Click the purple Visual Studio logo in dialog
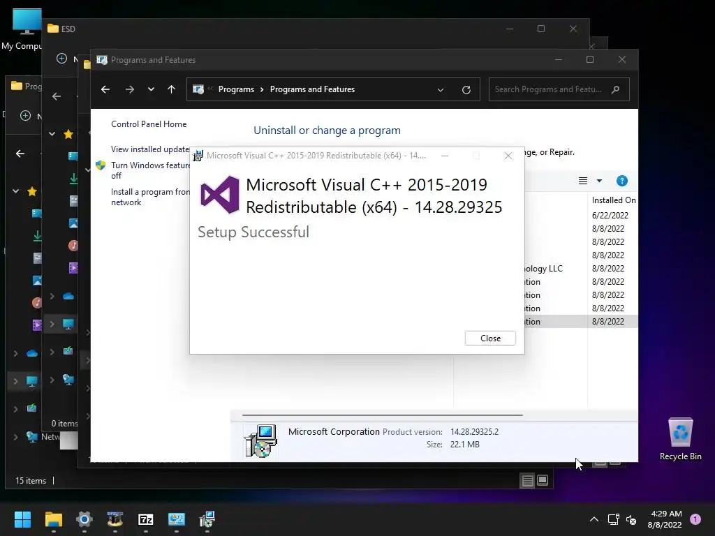The image size is (715, 536). (220, 195)
